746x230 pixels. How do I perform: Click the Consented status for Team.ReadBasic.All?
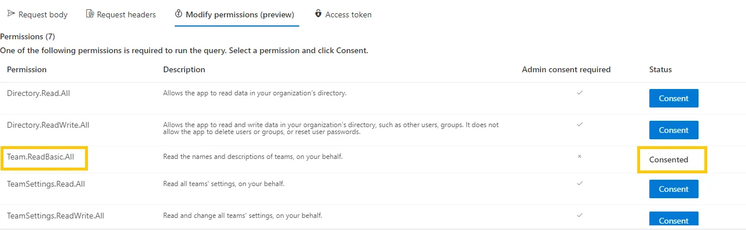pos(668,159)
